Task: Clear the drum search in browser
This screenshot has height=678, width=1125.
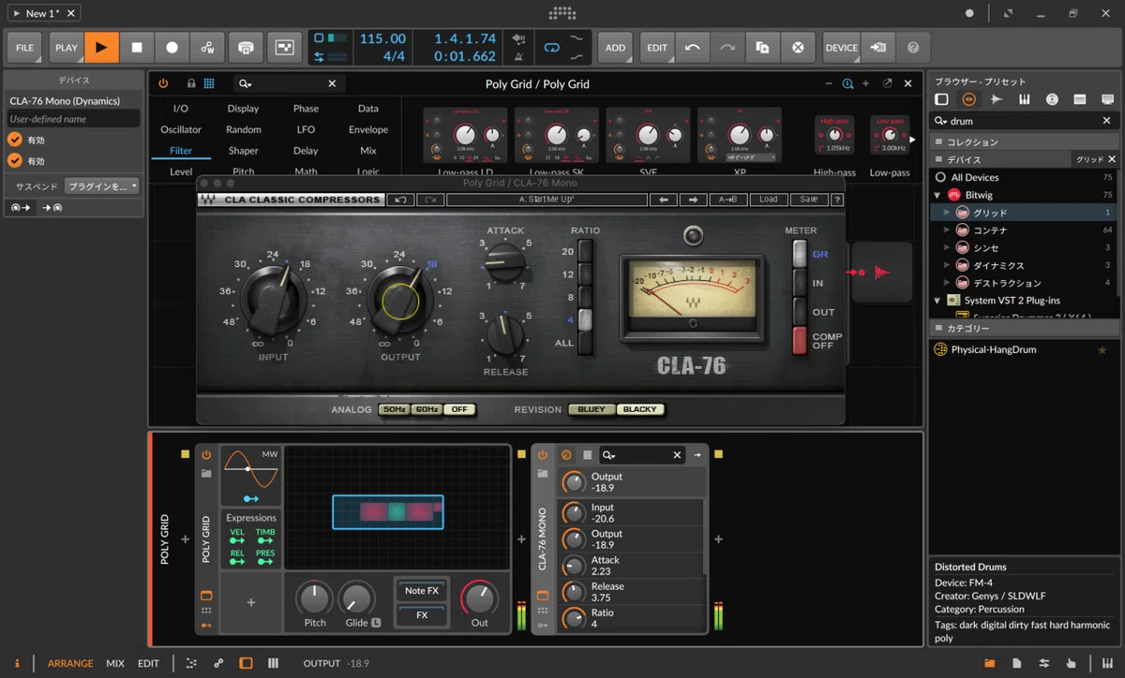Action: 1106,121
